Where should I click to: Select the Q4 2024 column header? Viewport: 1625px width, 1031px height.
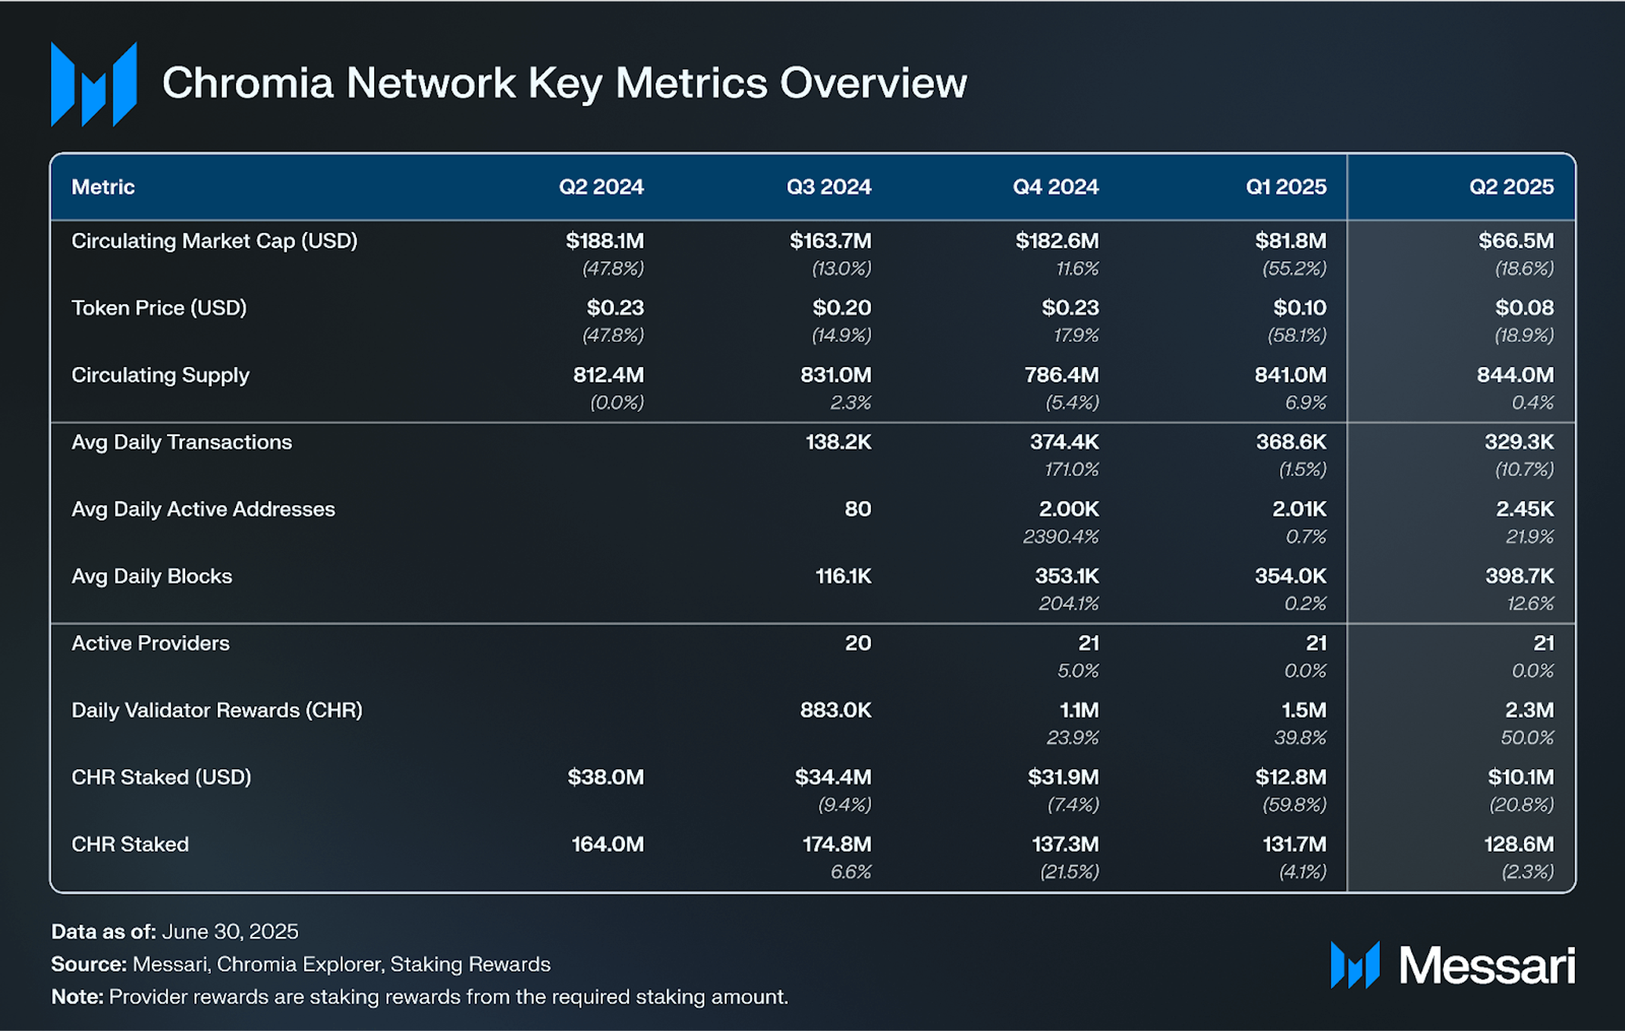pos(1055,187)
